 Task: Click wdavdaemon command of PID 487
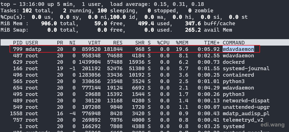[x=238, y=56]
